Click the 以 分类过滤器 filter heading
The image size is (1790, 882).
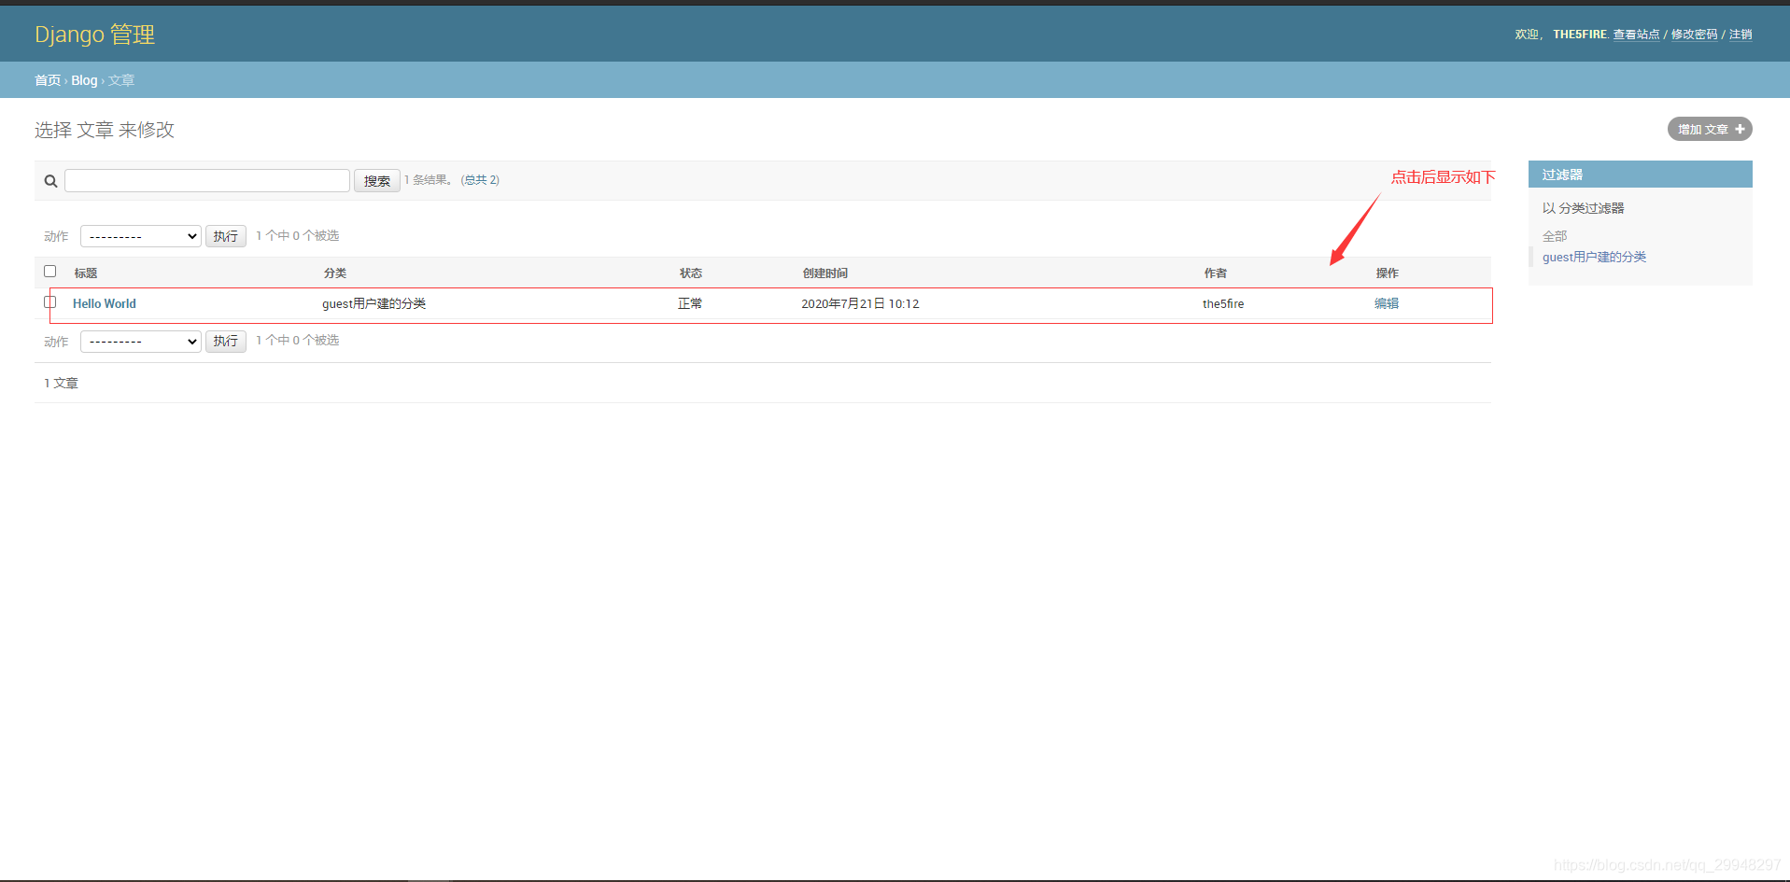(1584, 208)
